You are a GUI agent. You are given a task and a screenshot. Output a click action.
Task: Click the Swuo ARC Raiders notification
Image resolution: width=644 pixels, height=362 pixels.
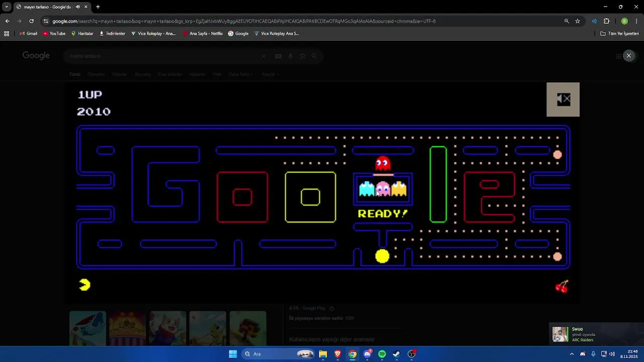(x=597, y=334)
